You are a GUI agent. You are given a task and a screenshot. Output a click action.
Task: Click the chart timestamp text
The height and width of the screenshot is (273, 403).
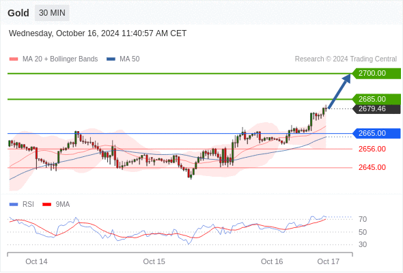point(98,33)
